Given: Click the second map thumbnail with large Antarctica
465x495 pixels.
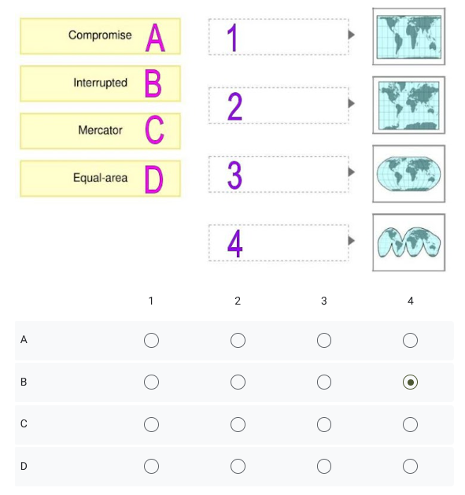Looking at the screenshot, I should (409, 105).
